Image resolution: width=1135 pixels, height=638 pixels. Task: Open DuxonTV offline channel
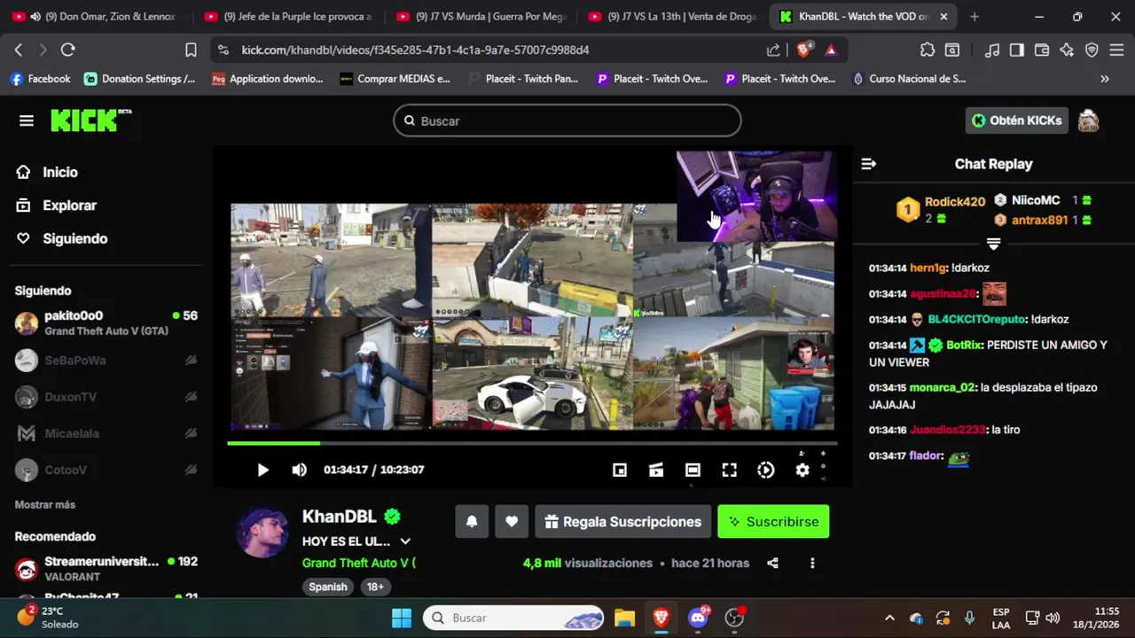pyautogui.click(x=106, y=397)
